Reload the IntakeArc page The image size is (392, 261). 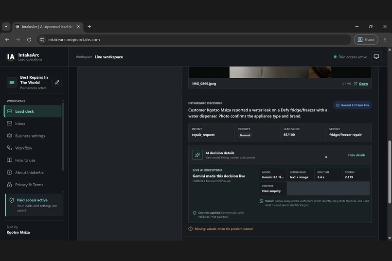[29, 39]
